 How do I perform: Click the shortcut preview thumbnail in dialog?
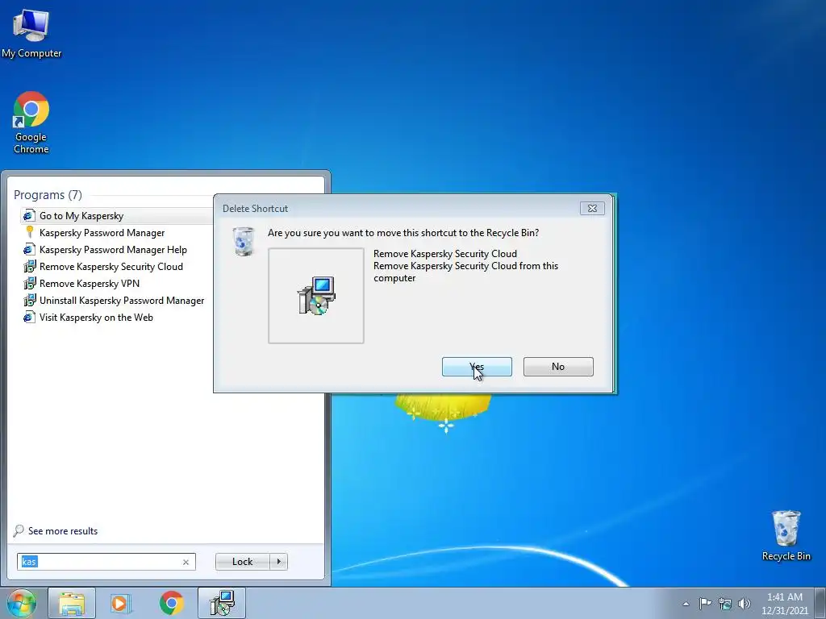[x=316, y=296]
